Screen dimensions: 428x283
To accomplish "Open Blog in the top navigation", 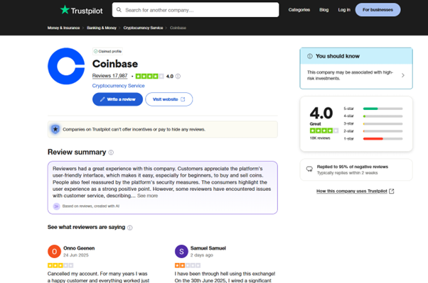I will click(x=324, y=10).
